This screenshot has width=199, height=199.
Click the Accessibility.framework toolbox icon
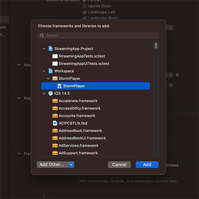55,108
